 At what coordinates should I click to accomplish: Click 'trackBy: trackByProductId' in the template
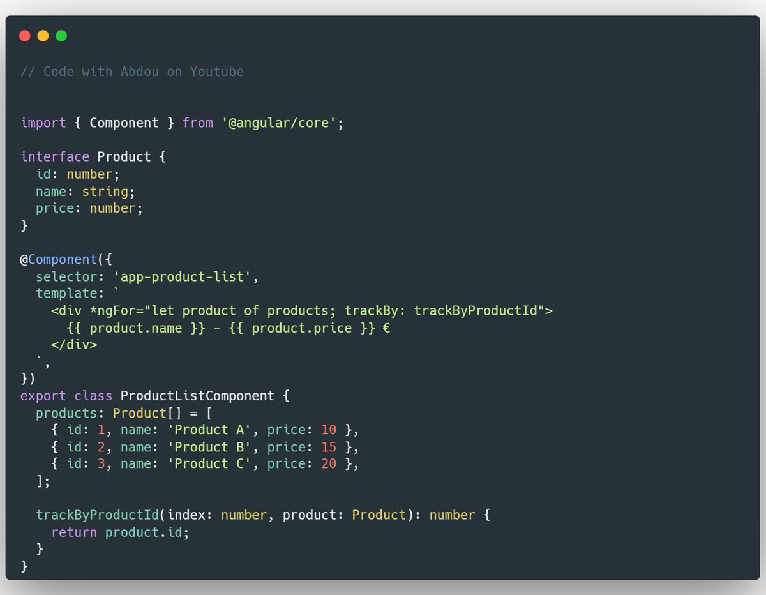[440, 311]
